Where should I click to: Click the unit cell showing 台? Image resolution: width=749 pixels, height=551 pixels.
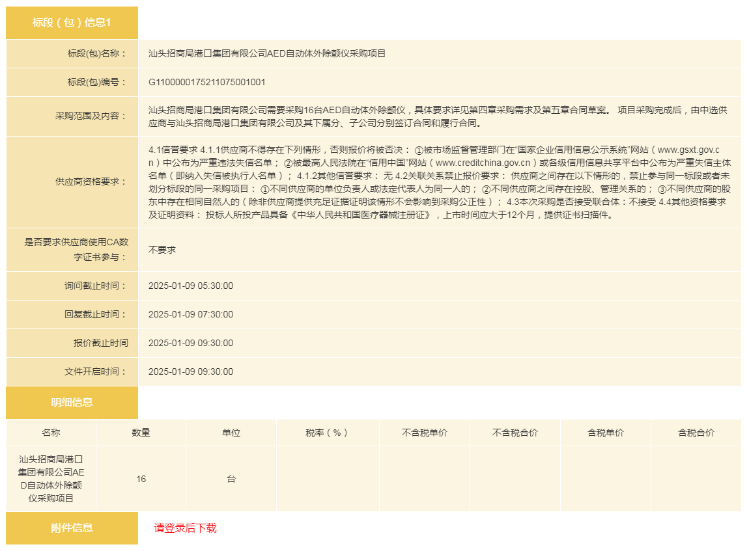(x=231, y=479)
